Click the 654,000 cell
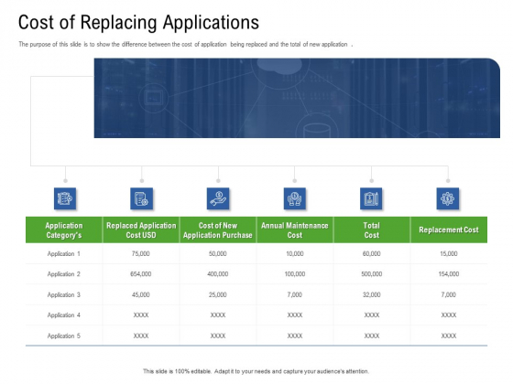The width and height of the screenshot is (513, 384). click(x=141, y=274)
